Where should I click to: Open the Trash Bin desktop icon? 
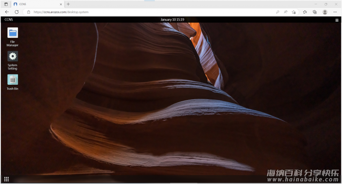12,82
